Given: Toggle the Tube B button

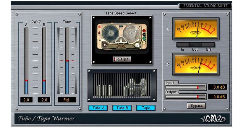Looking at the screenshot, I should coord(122,108).
